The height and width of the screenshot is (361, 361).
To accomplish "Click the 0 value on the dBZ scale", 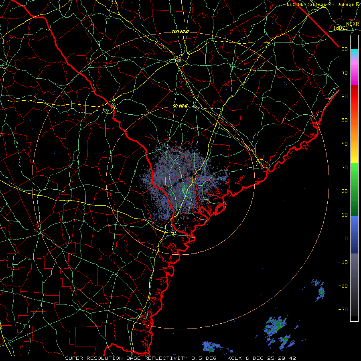I will click(346, 239).
